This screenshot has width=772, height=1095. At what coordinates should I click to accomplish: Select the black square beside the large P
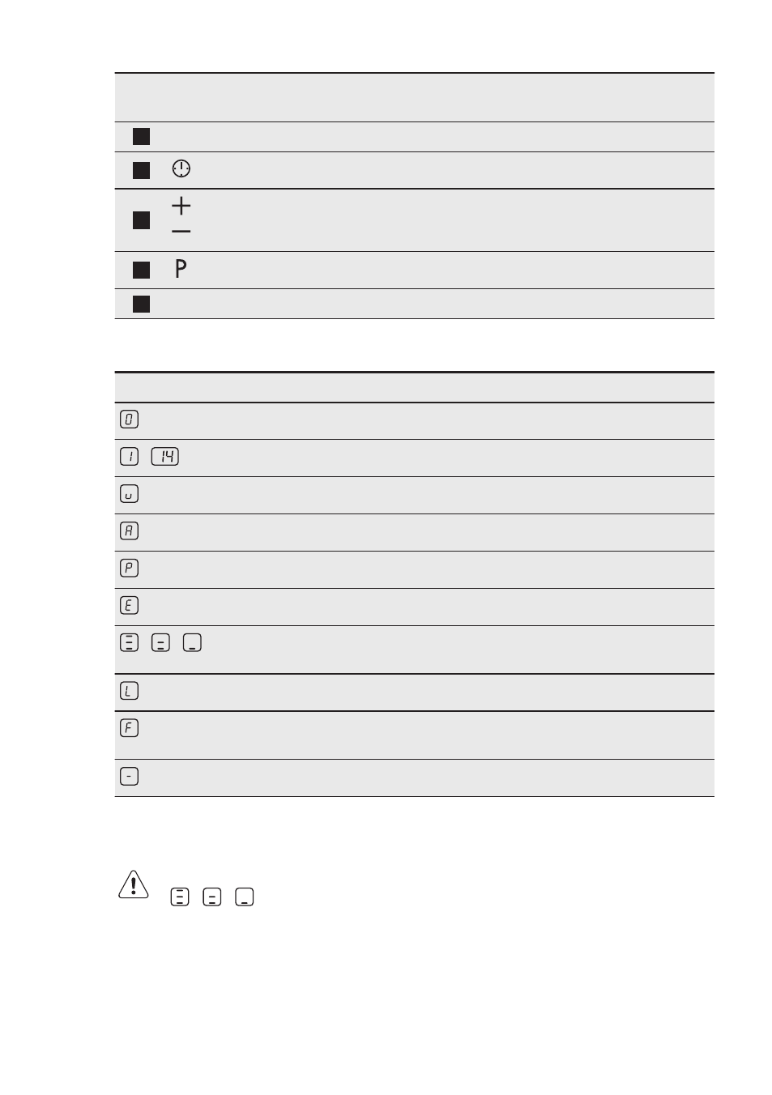[142, 270]
